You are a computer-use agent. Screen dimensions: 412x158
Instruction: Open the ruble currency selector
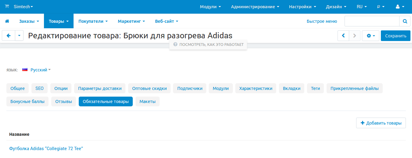point(381,7)
